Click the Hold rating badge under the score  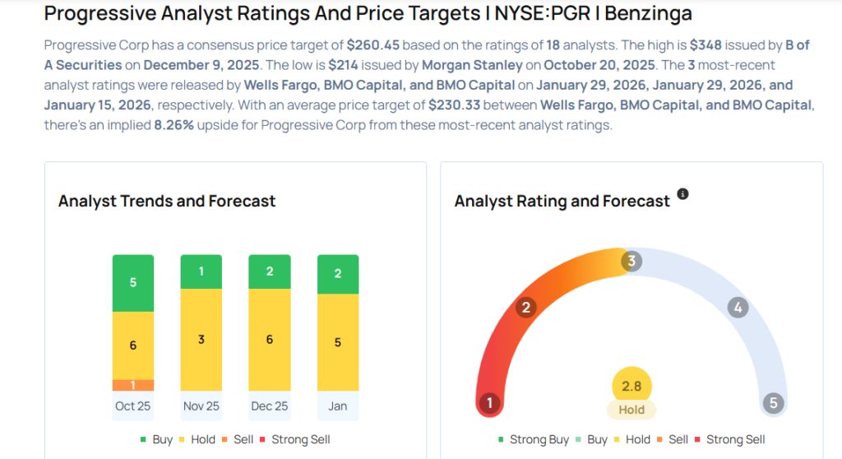631,409
